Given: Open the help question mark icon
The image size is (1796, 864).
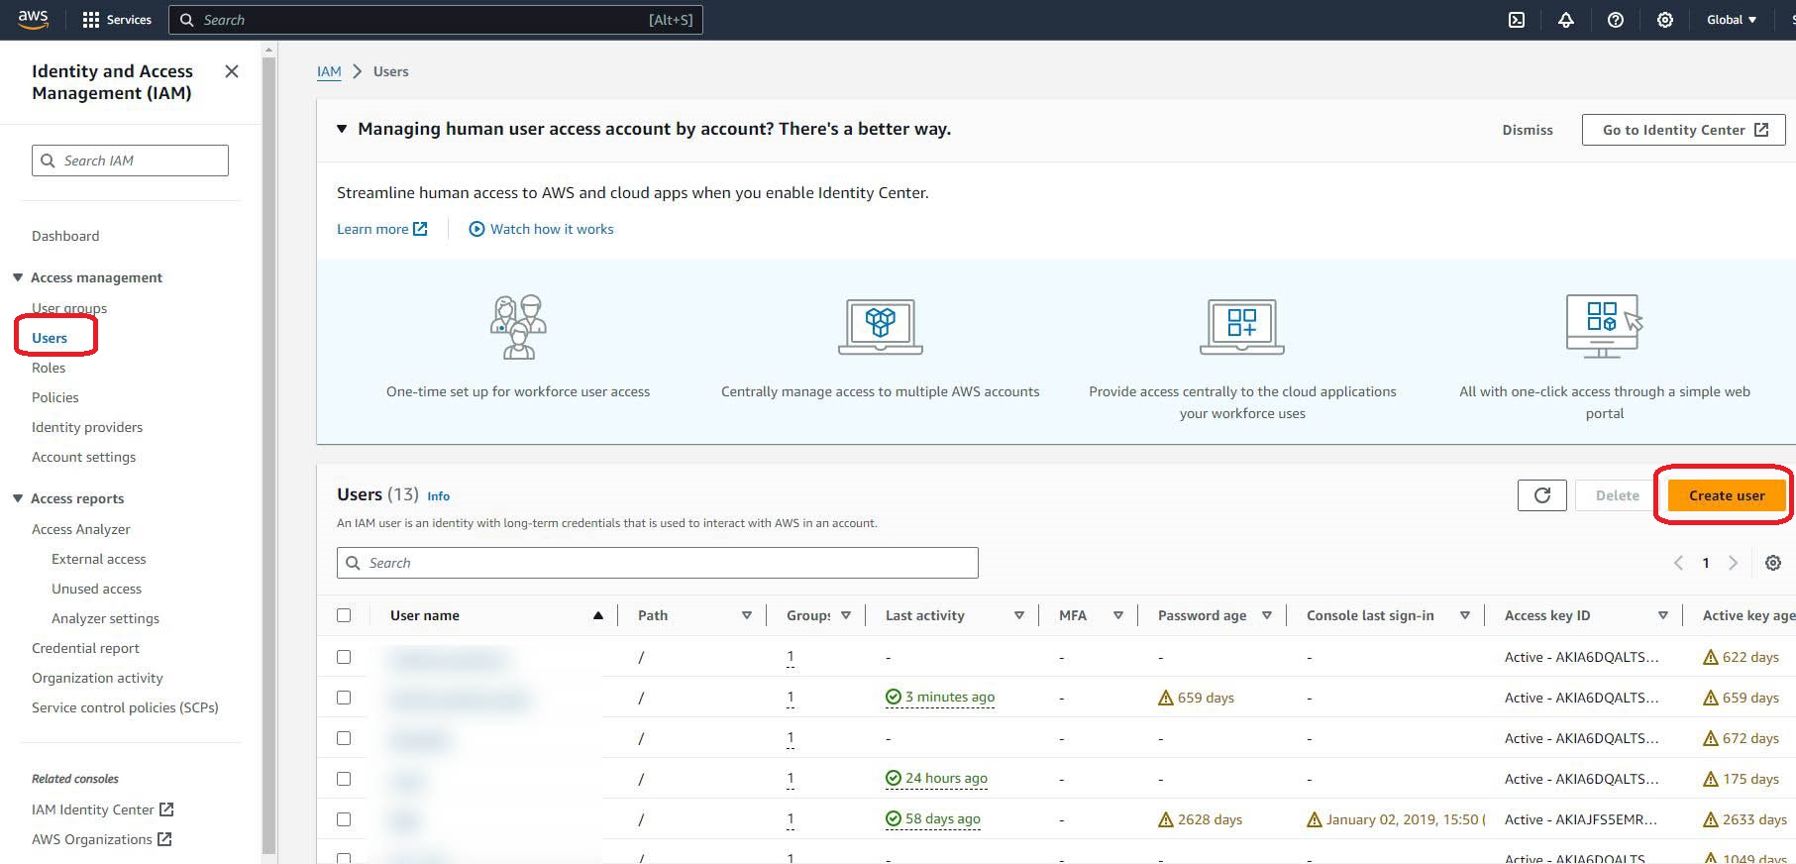Looking at the screenshot, I should click(x=1616, y=20).
